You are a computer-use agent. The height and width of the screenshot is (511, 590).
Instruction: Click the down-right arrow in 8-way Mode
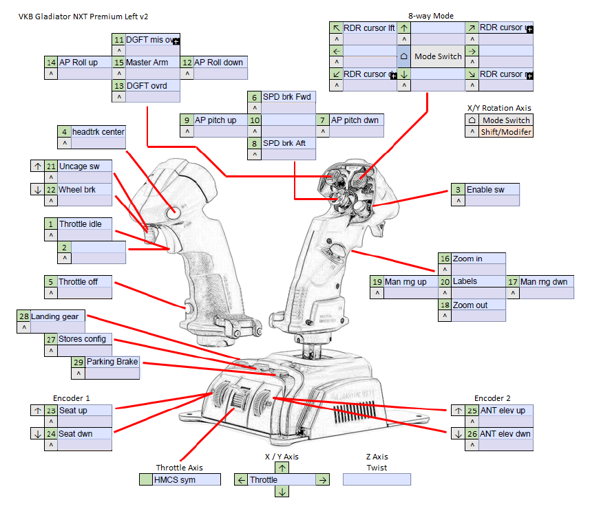[x=472, y=74]
